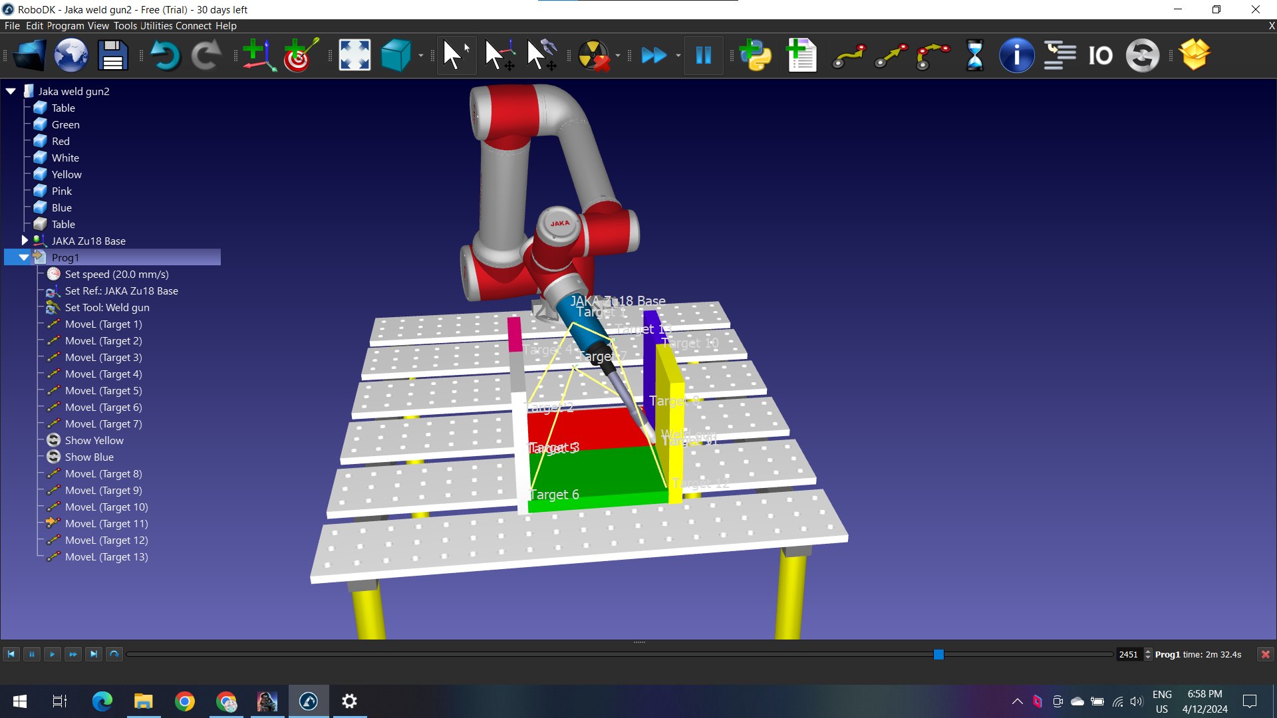The image size is (1277, 718).
Task: Add a new robot program
Action: [801, 55]
